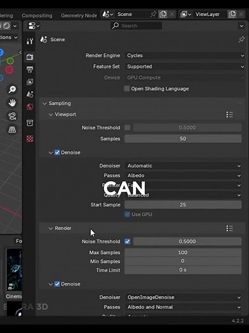The height and width of the screenshot is (333, 249).
Task: Toggle the Viewport Denoise checkbox
Action: tap(57, 152)
